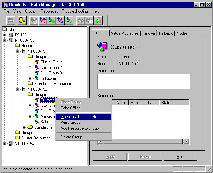Collapse the Nodes folder in tree

(11, 46)
